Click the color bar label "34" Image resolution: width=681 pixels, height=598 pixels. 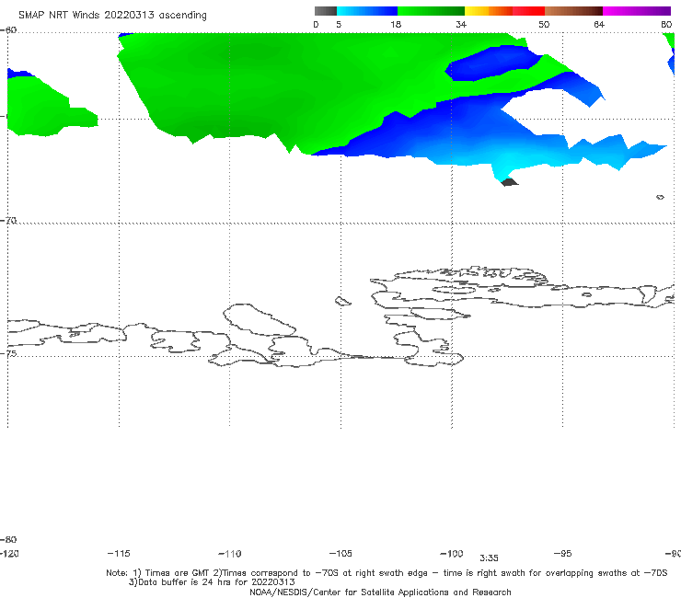[461, 25]
